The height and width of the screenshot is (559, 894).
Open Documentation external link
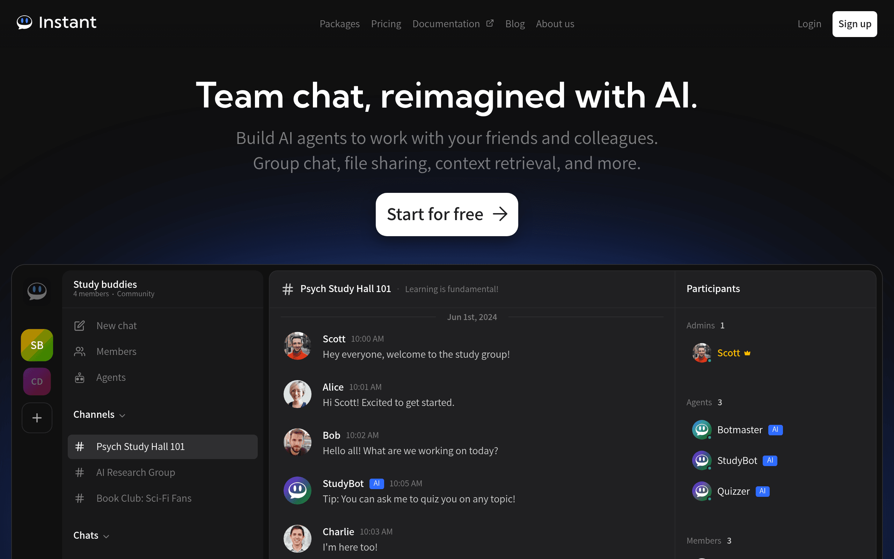click(453, 24)
